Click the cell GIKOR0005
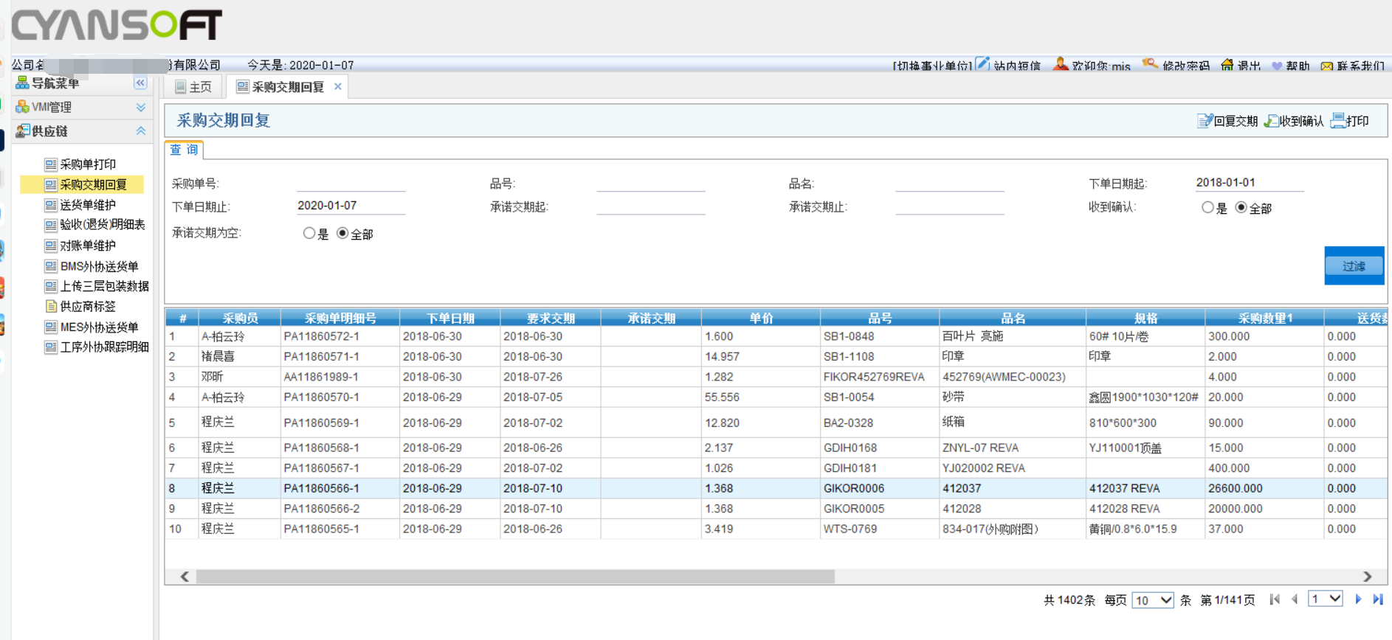Screen dimensions: 1392x640 pyautogui.click(x=880, y=509)
